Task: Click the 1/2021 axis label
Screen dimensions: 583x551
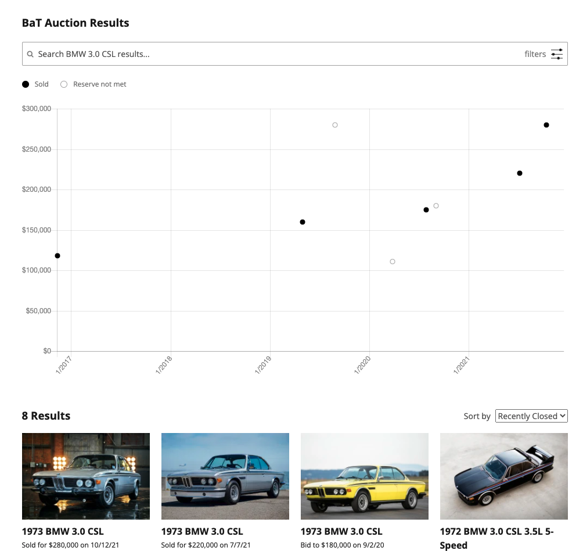Action: point(462,365)
